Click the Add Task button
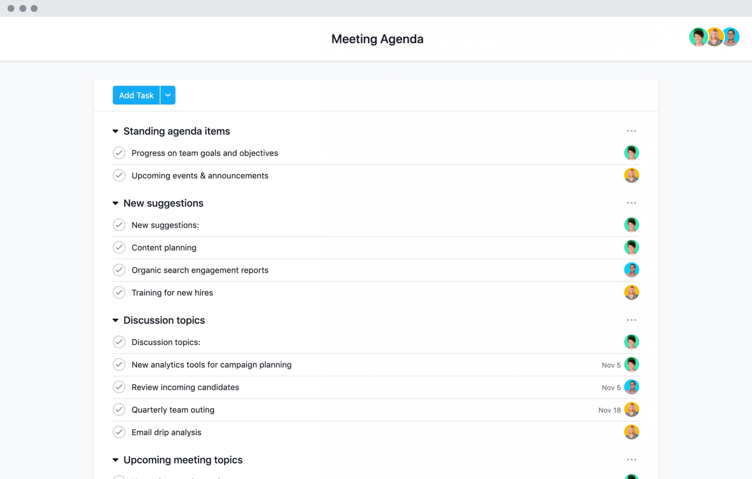 tap(136, 95)
